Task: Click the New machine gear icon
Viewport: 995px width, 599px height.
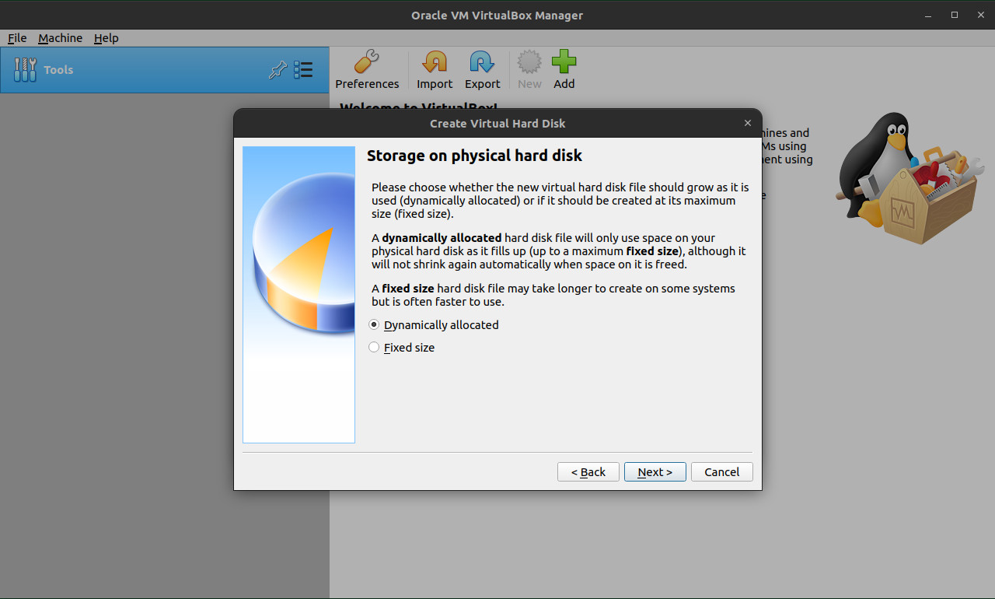Action: click(529, 70)
